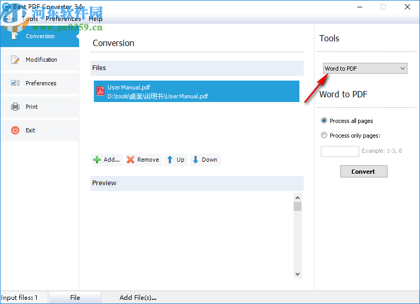Click inside the page range input field

click(339, 151)
